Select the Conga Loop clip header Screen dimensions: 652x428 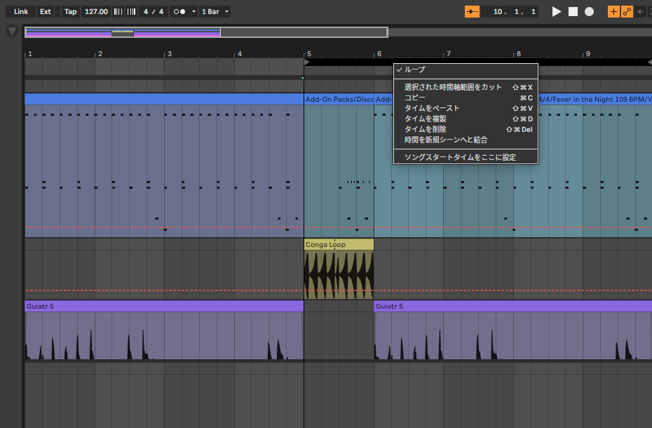click(x=338, y=245)
